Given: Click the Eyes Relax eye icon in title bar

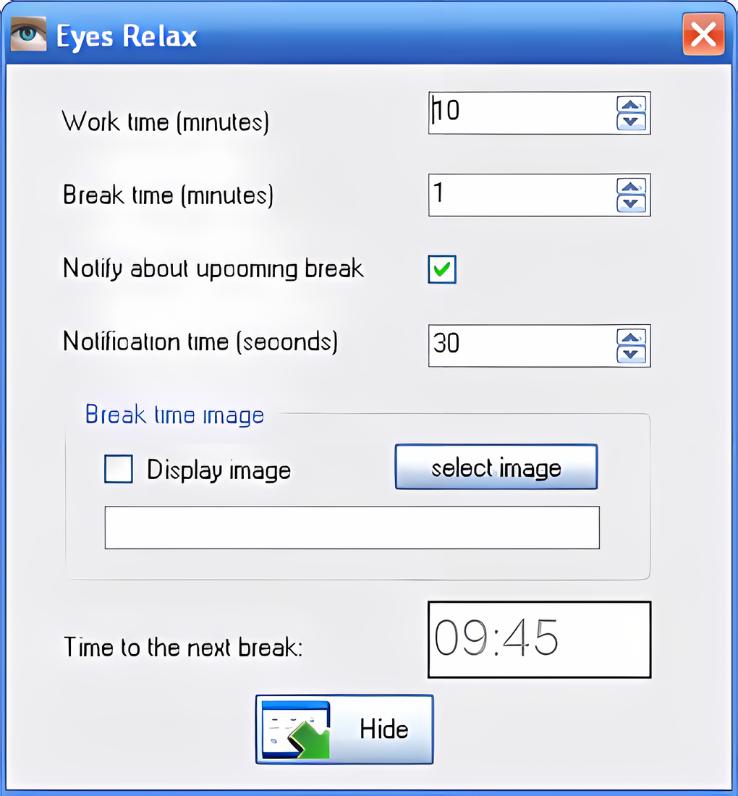Looking at the screenshot, I should pos(28,35).
